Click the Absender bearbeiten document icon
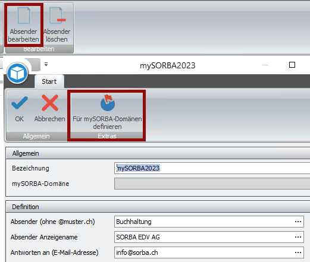 tap(24, 15)
